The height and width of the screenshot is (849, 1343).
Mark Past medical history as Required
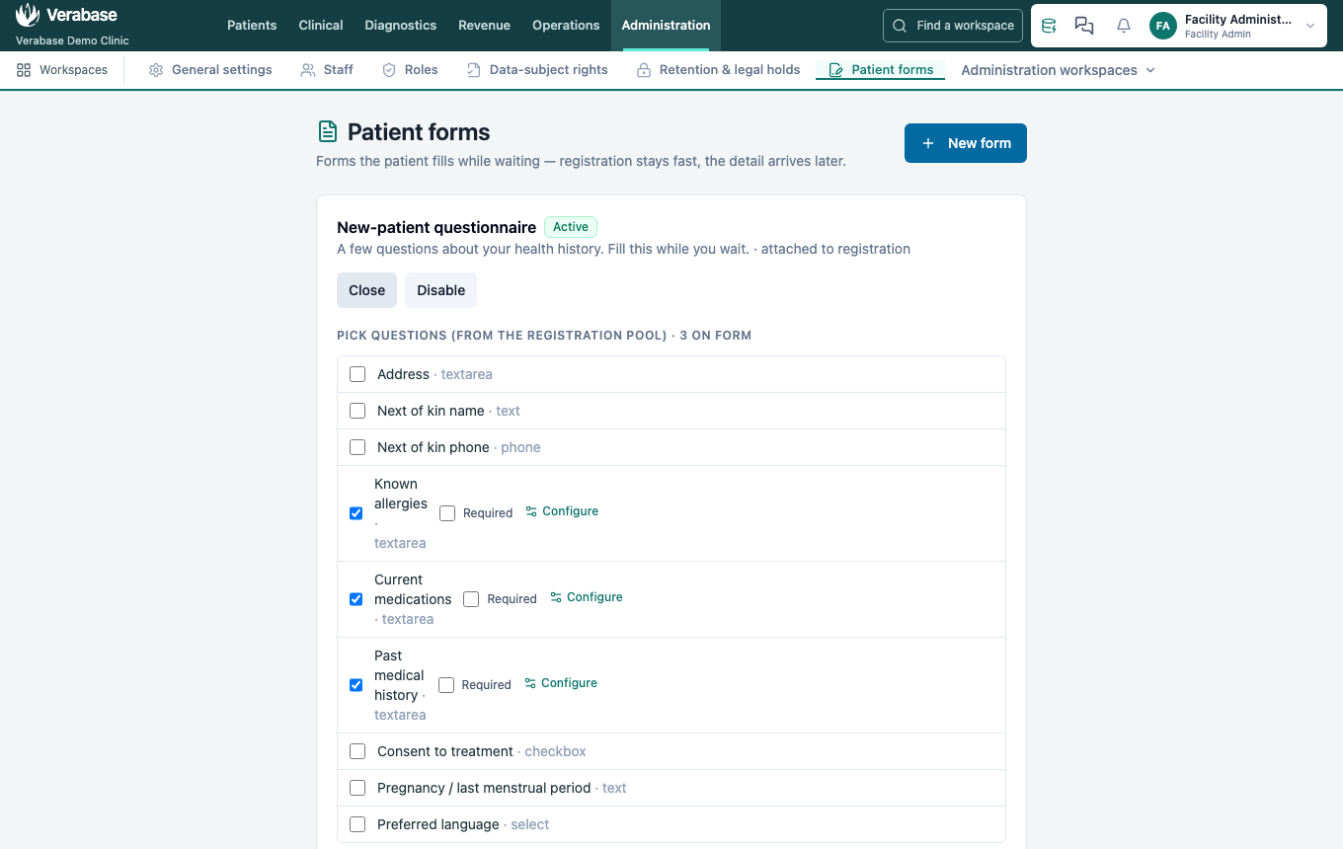click(446, 685)
